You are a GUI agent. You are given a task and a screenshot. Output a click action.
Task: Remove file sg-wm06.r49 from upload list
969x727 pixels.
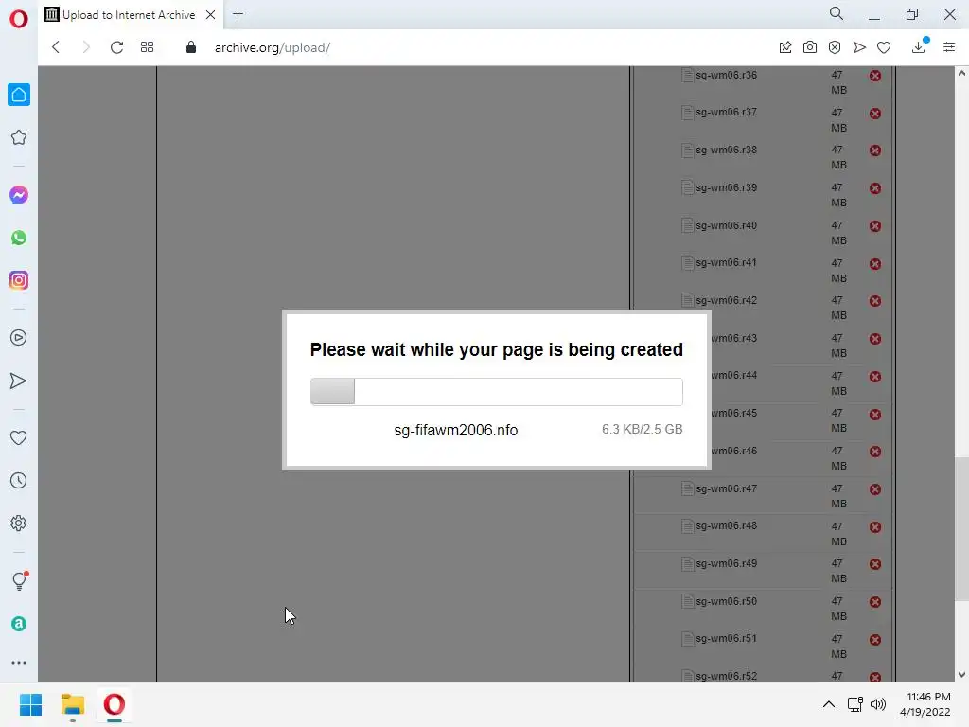[875, 564]
